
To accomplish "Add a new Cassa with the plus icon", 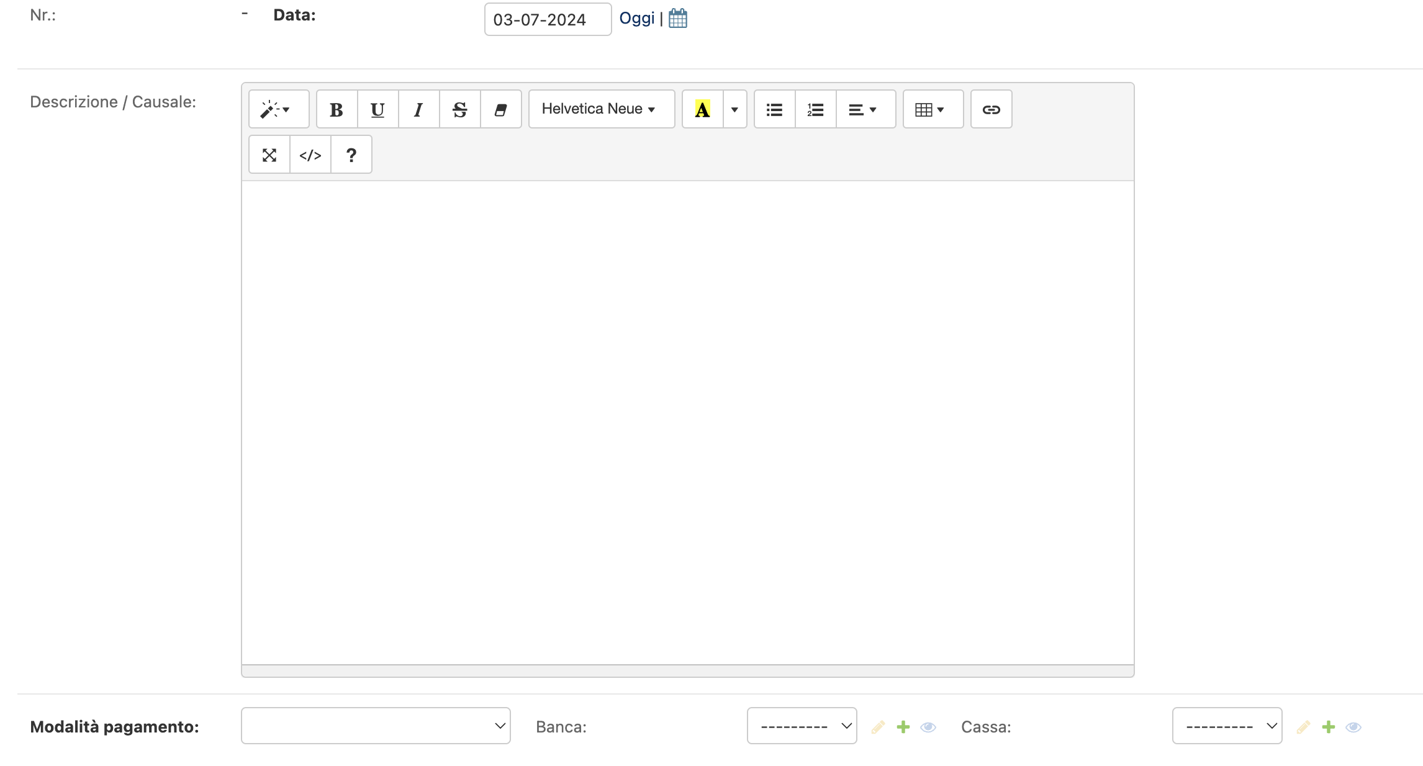I will (1328, 727).
